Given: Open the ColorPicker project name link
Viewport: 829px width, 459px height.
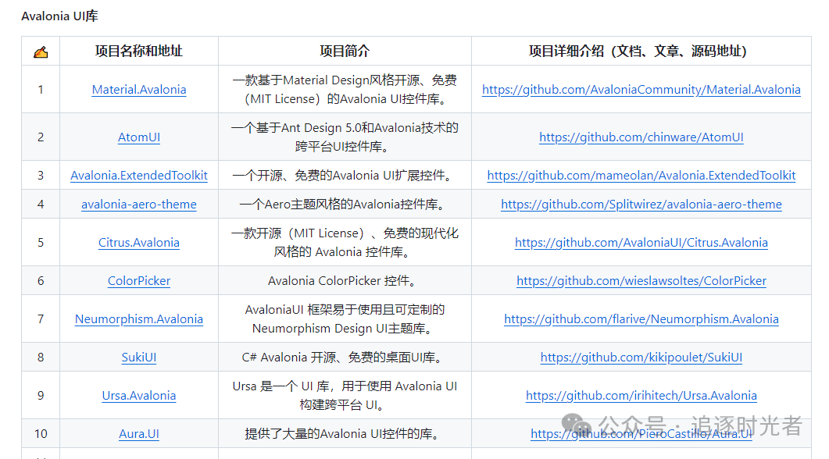Looking at the screenshot, I should [139, 281].
